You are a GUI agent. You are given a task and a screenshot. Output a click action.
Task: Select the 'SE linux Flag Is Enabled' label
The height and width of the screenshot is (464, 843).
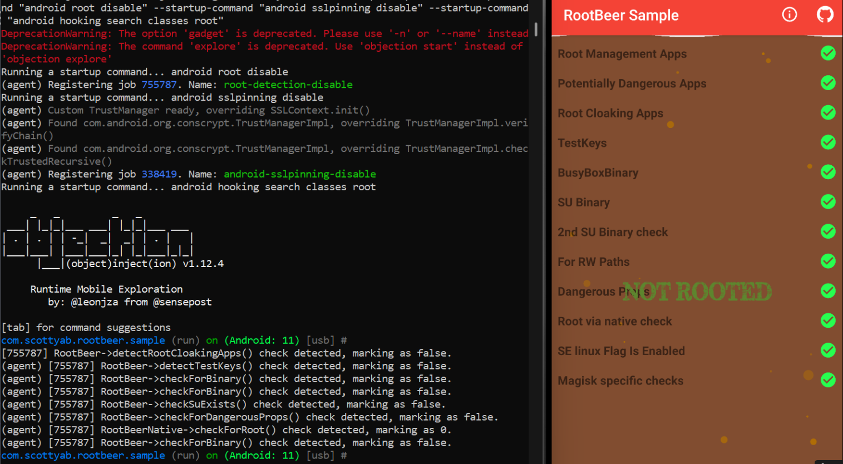621,351
